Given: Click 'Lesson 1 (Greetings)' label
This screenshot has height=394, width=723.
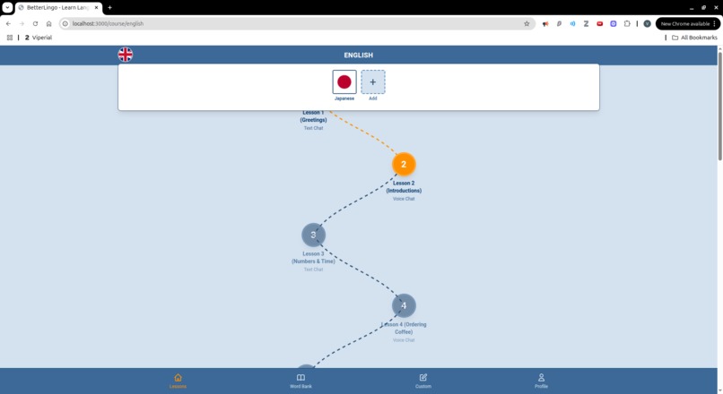Looking at the screenshot, I should click(314, 116).
